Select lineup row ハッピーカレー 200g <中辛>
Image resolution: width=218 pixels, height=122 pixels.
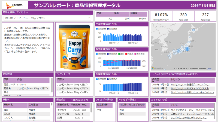click(73, 92)
